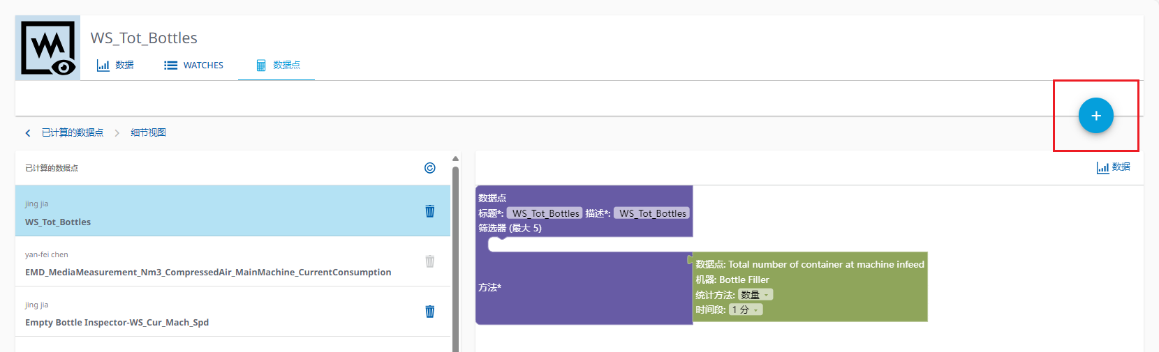
Task: Go to 已计算的数据点 breadcrumb link
Action: coord(73,133)
